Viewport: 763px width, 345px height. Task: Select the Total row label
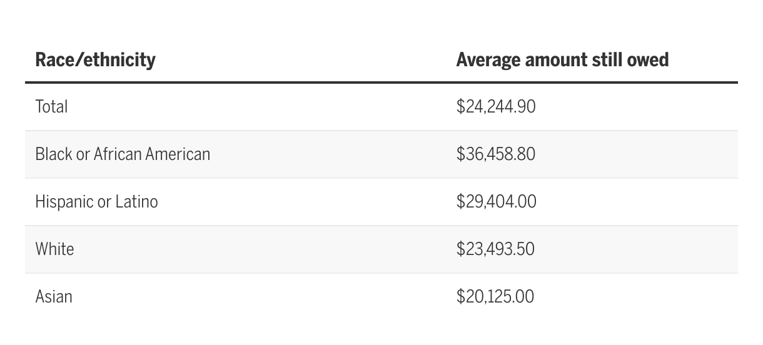click(51, 106)
